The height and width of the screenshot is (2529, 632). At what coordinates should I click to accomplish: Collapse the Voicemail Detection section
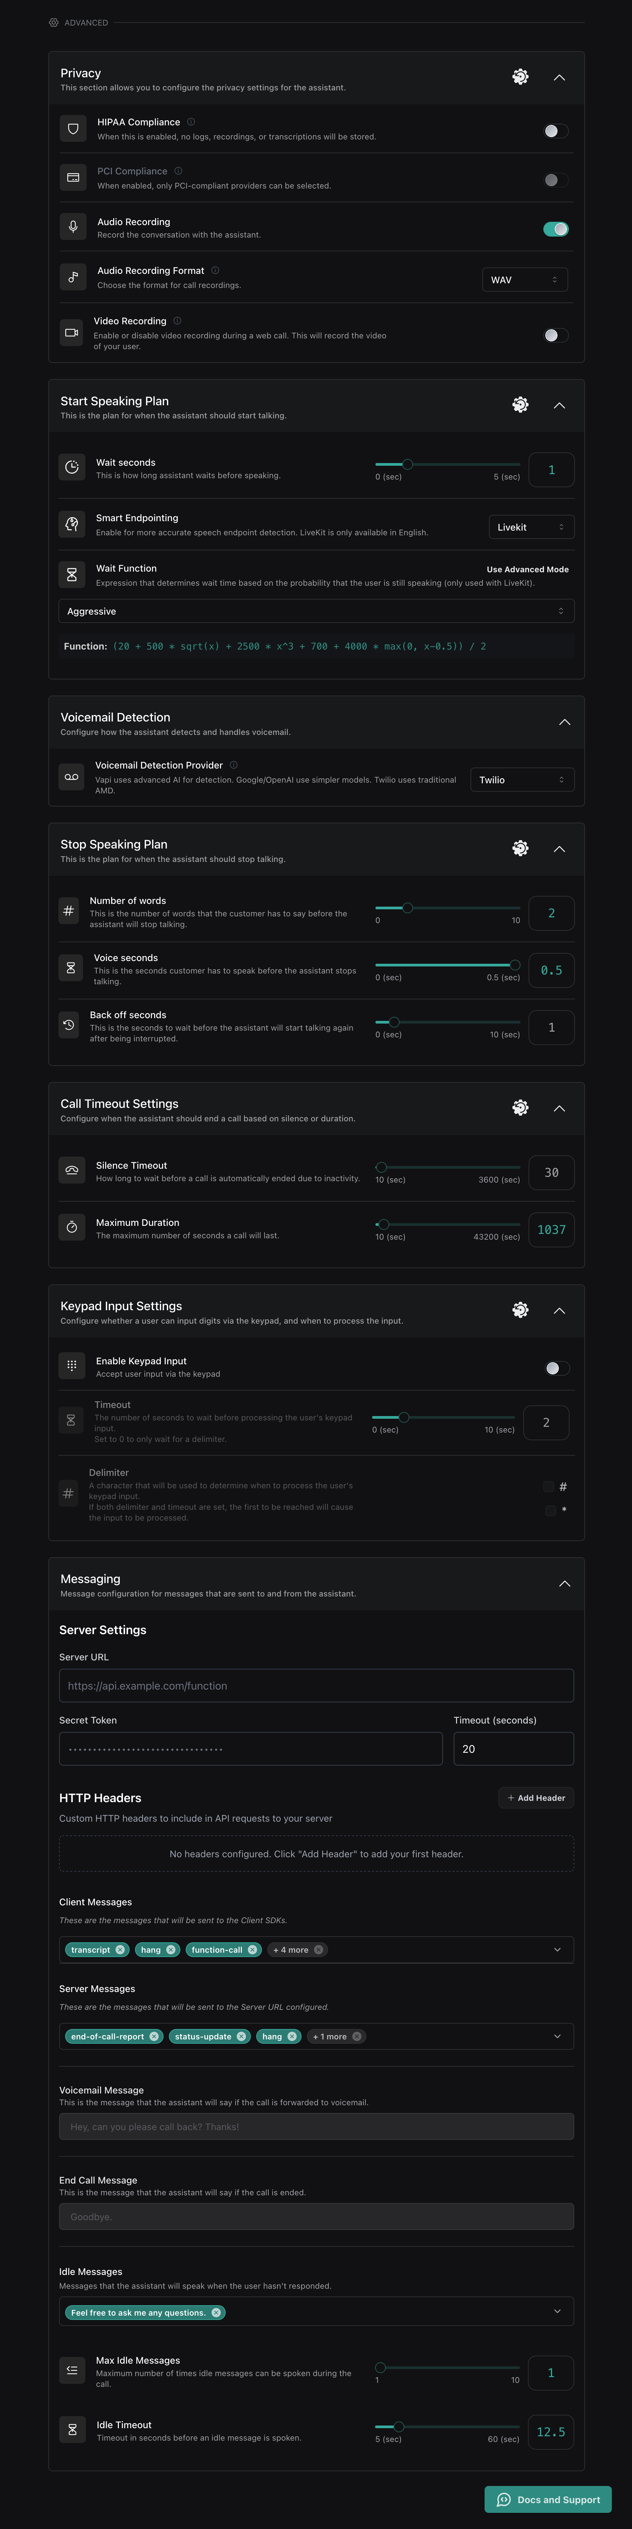coord(564,721)
